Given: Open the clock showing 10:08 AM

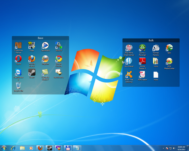Looking at the screenshot, I should click(x=181, y=148).
